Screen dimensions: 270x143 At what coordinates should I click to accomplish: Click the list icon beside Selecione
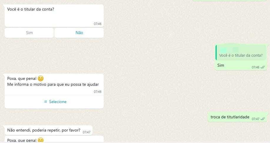pos(45,102)
